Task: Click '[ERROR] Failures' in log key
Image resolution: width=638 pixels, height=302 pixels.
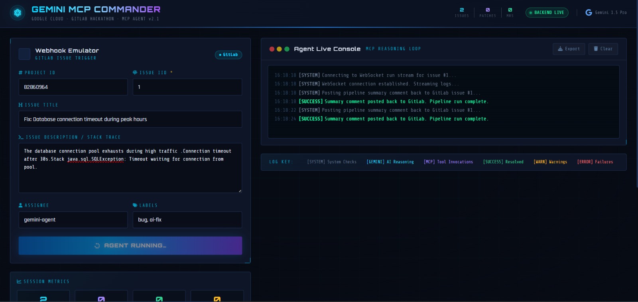Action: tap(595, 162)
